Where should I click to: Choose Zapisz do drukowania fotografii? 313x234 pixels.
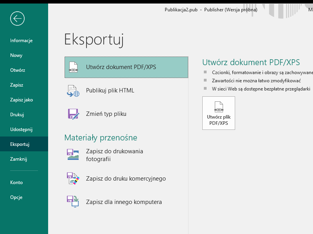[126, 155]
